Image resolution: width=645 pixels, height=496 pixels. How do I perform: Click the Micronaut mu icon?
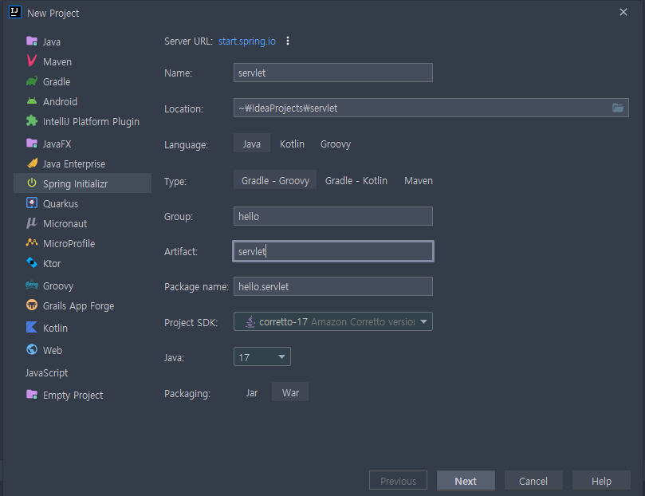[32, 223]
